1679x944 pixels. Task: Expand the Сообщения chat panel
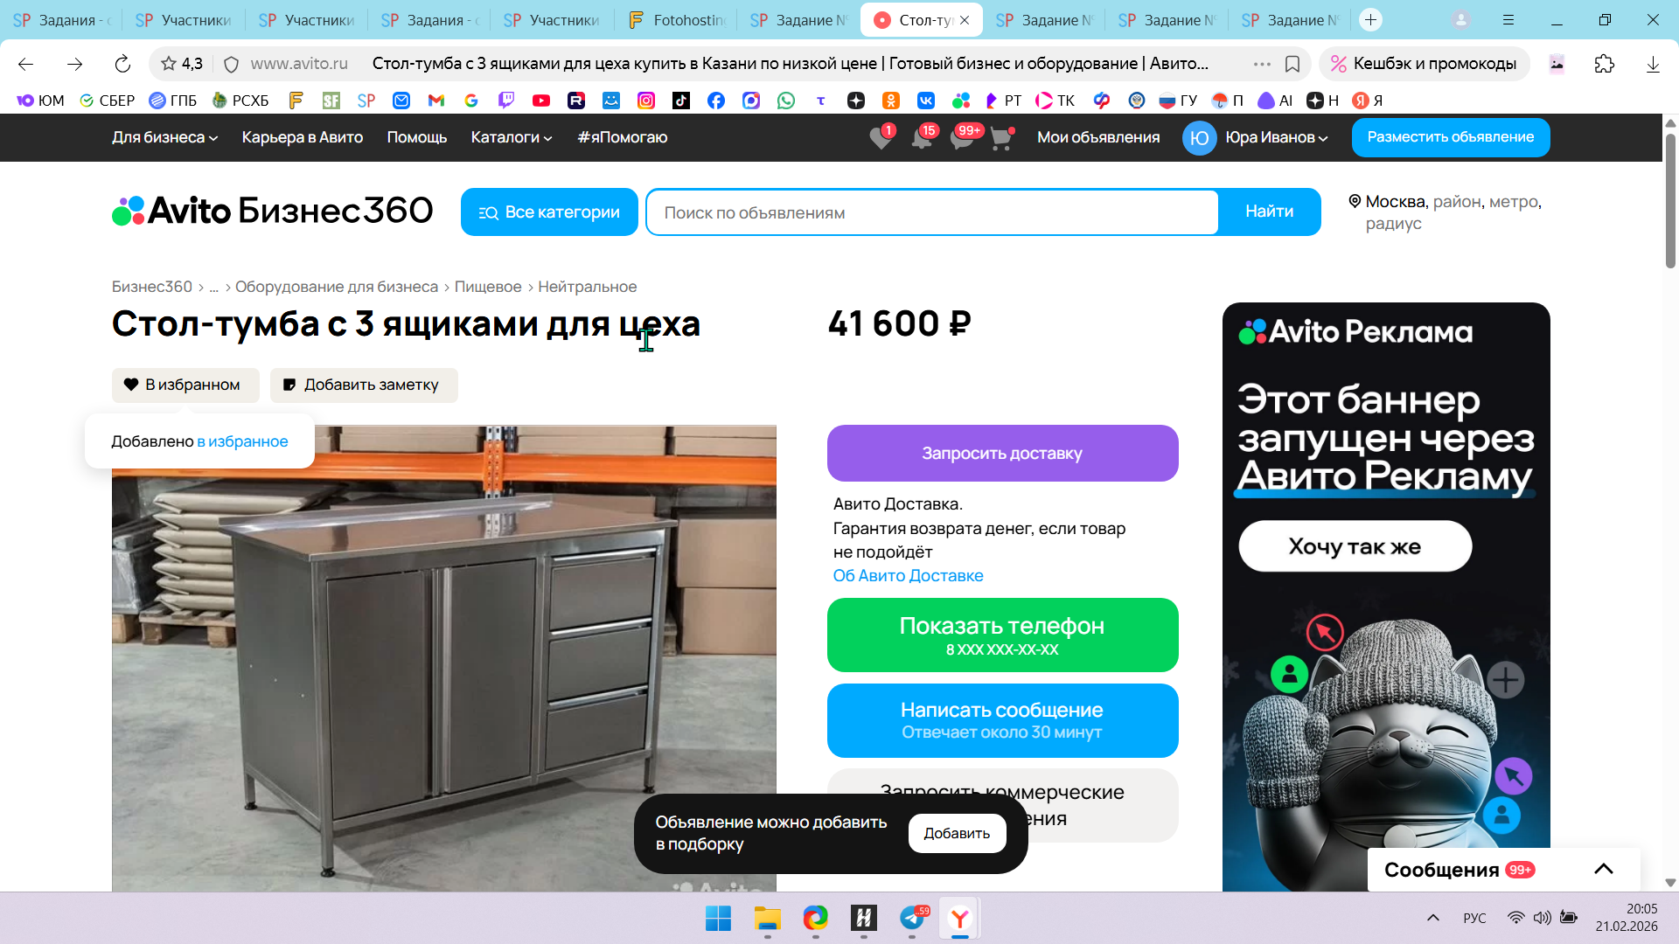coord(1603,869)
